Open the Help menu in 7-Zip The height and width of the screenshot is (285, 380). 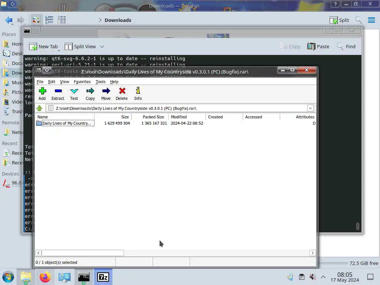(x=114, y=82)
